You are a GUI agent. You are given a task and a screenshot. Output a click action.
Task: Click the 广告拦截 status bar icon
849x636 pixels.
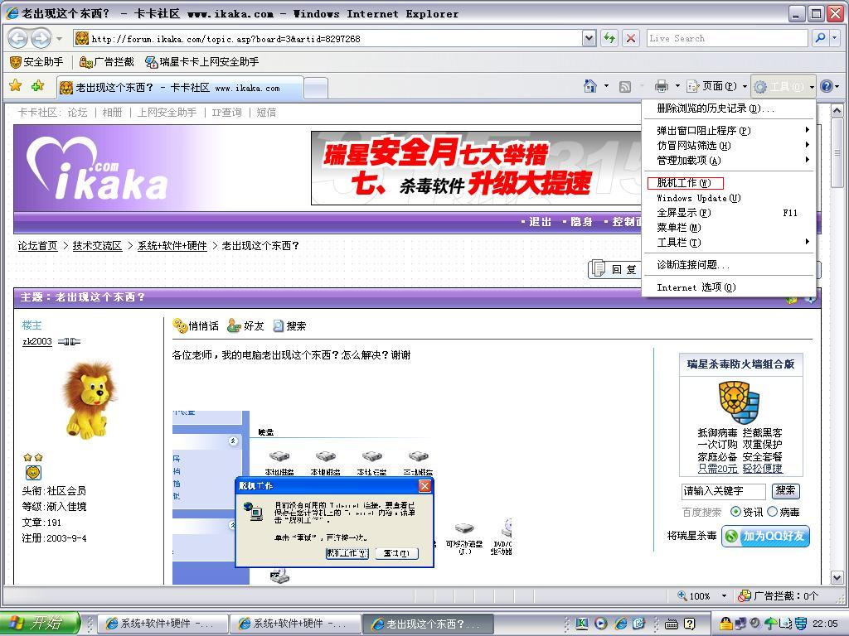pos(745,595)
